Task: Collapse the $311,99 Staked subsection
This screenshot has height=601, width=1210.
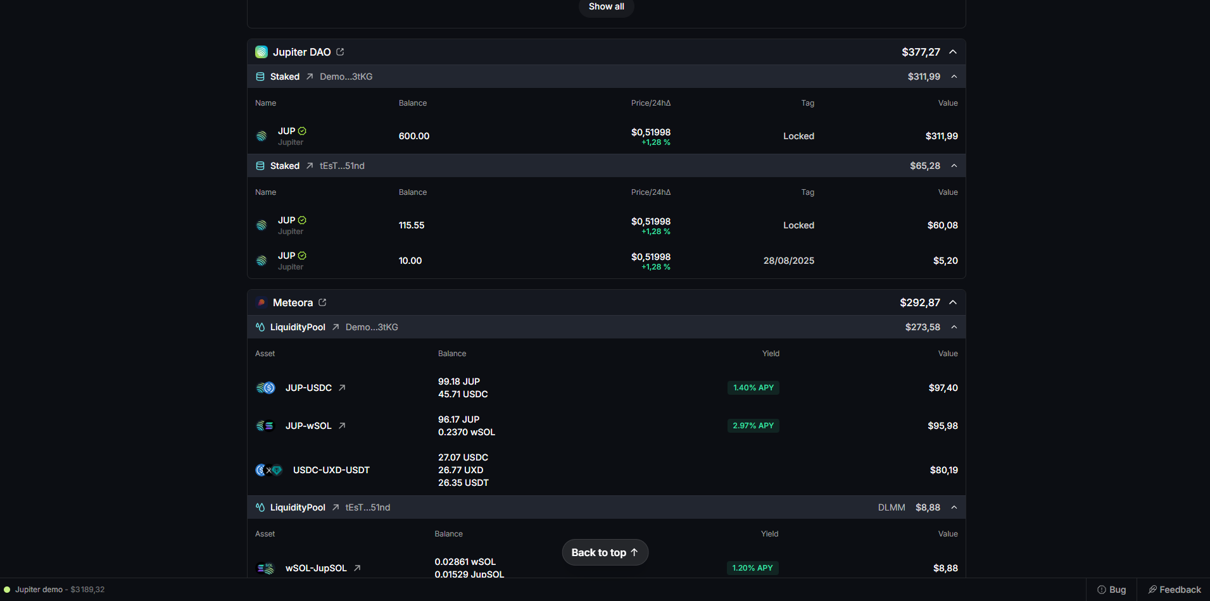Action: tap(954, 77)
